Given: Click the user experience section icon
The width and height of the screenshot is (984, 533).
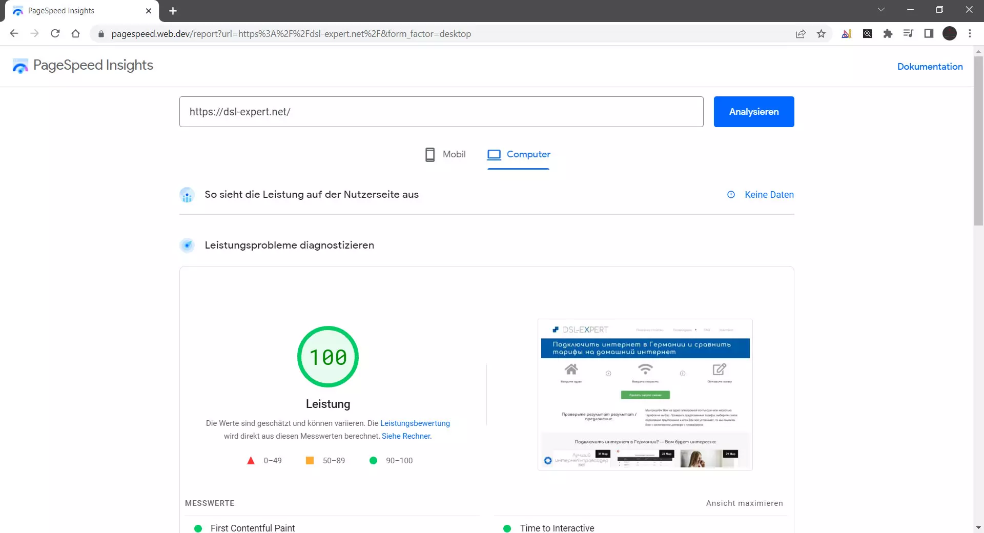Looking at the screenshot, I should click(x=187, y=195).
